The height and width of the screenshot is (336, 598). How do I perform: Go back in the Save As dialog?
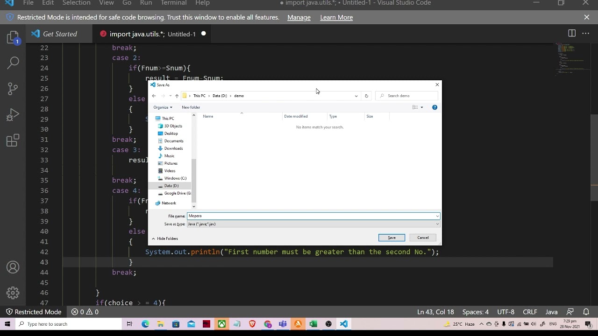[x=154, y=96]
